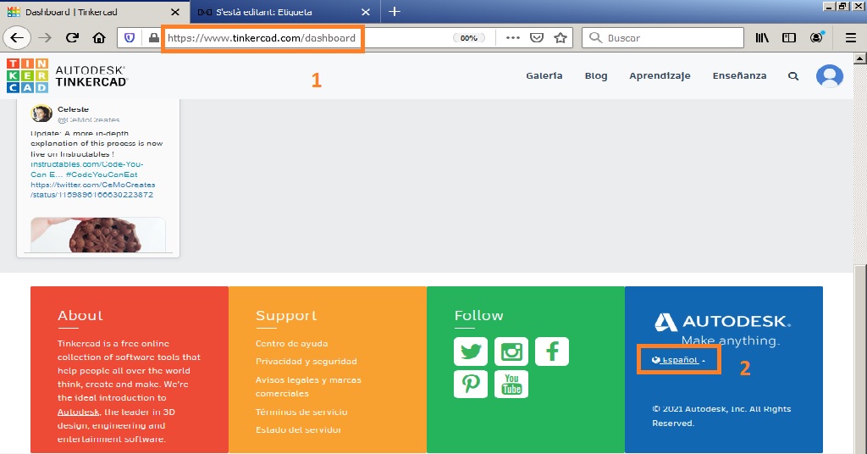This screenshot has height=454, width=867.
Task: Open the chocolate cookie tweet image
Action: tap(98, 235)
